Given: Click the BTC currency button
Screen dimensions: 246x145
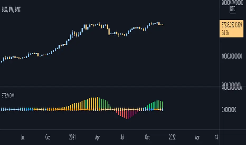Looking at the screenshot, I should [x=233, y=9].
